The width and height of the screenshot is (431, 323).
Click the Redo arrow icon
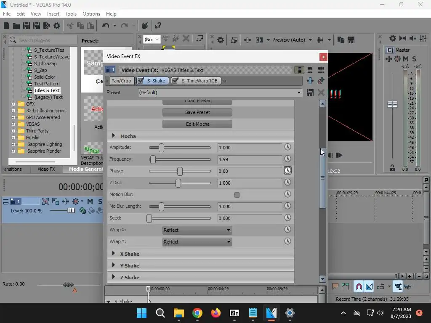(125, 26)
